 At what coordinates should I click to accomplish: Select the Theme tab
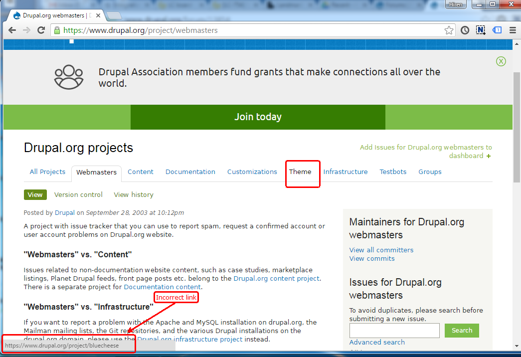point(300,172)
